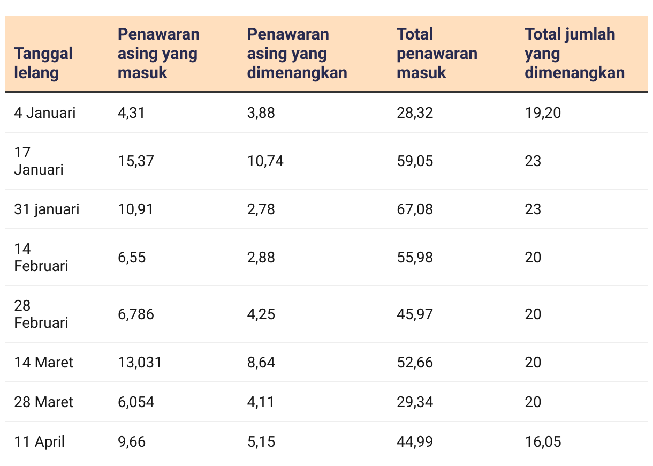The image size is (653, 466).
Task: Select the 16,05 total won cell
Action: [543, 442]
